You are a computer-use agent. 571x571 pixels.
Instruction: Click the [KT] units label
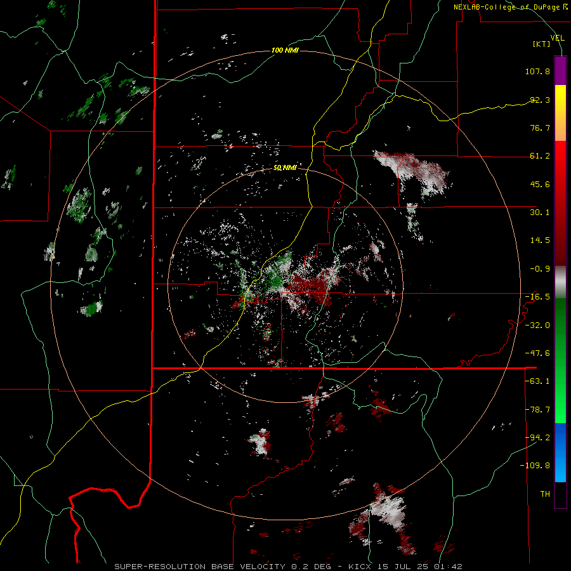[x=541, y=44]
